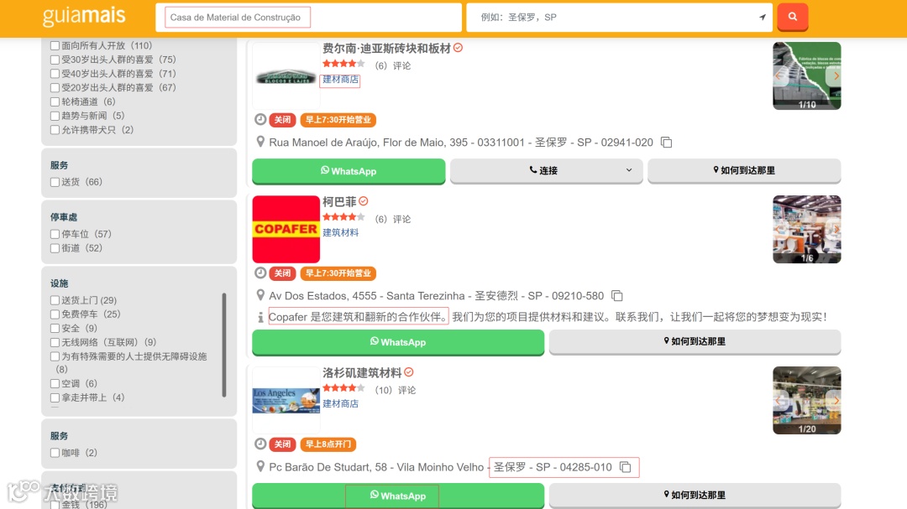The width and height of the screenshot is (907, 509).
Task: Click verified badge next to 柯巴菲
Action: point(364,201)
